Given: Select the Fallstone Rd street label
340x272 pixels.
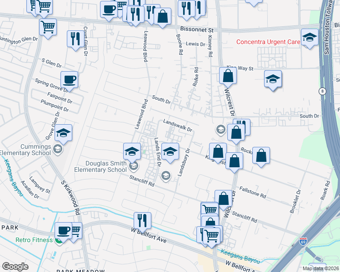Looking at the screenshot, I should (x=253, y=192).
